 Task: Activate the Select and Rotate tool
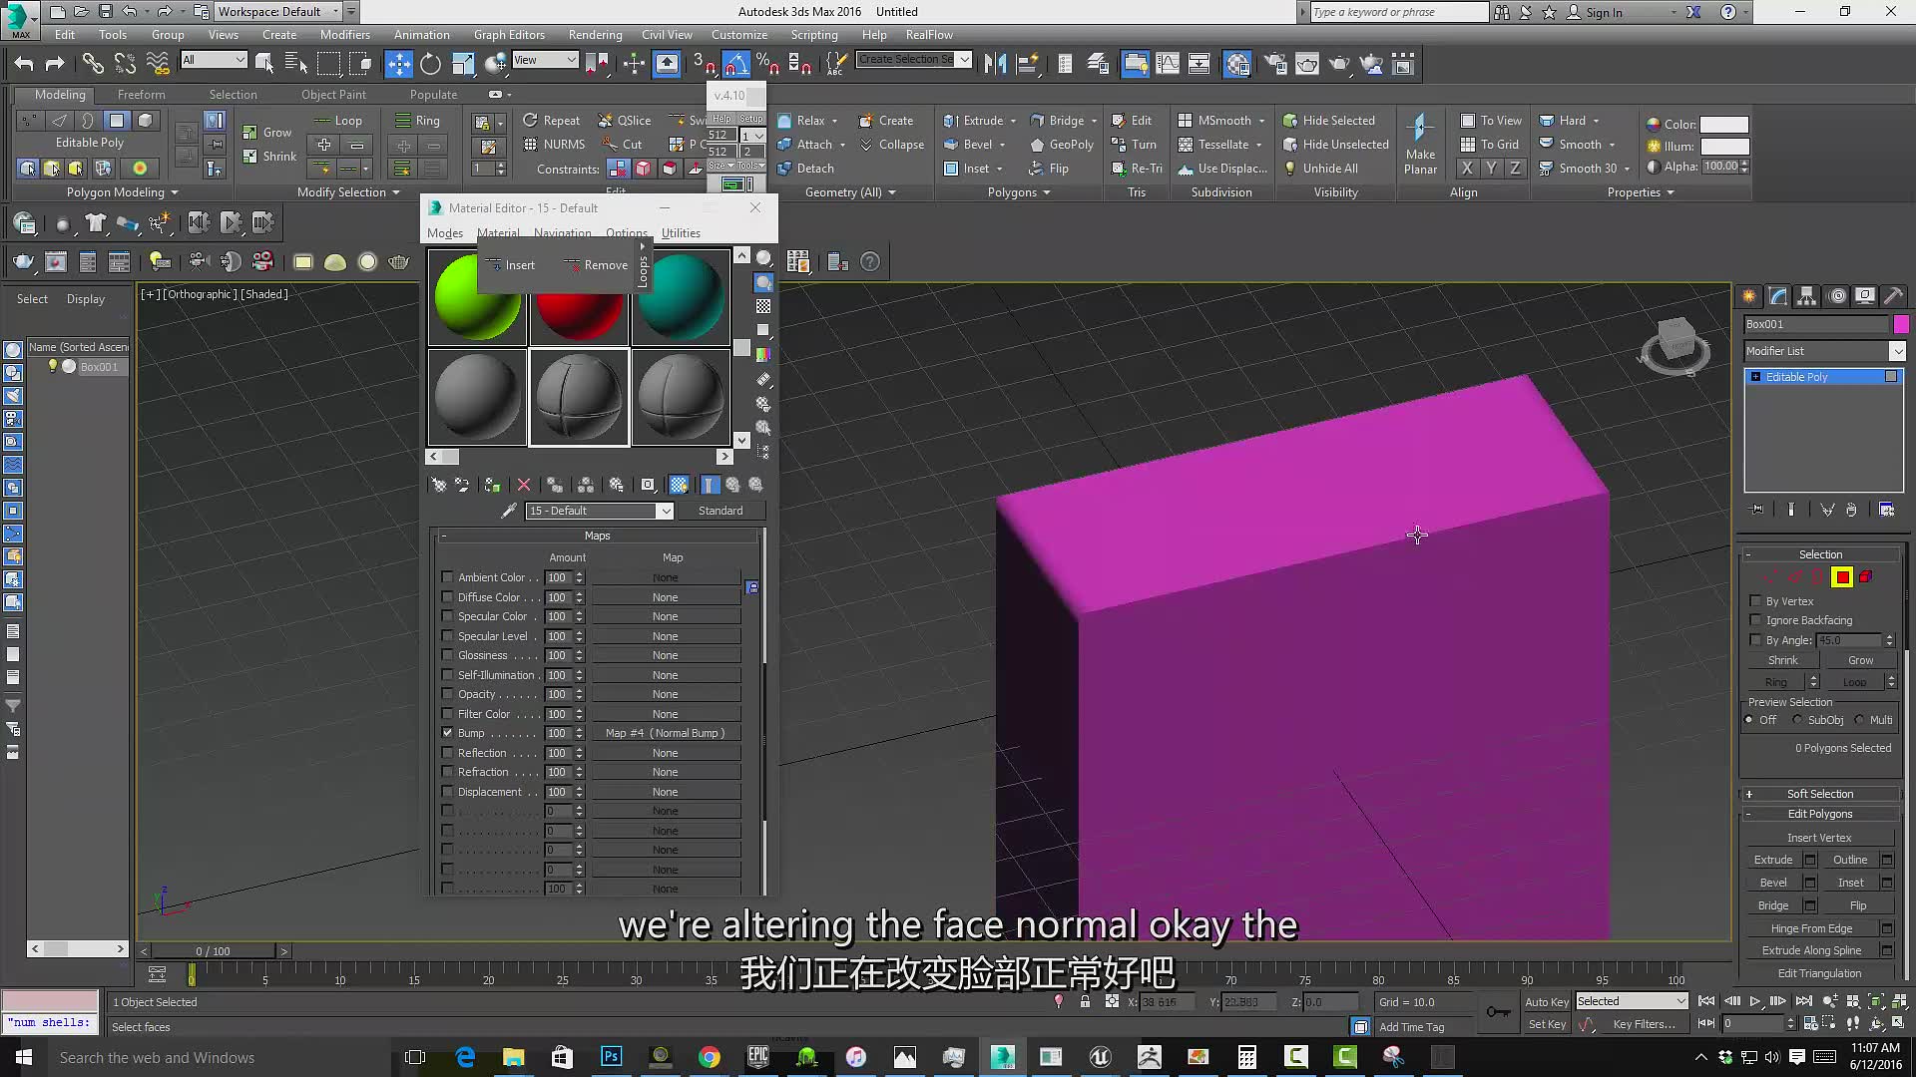[x=430, y=64]
